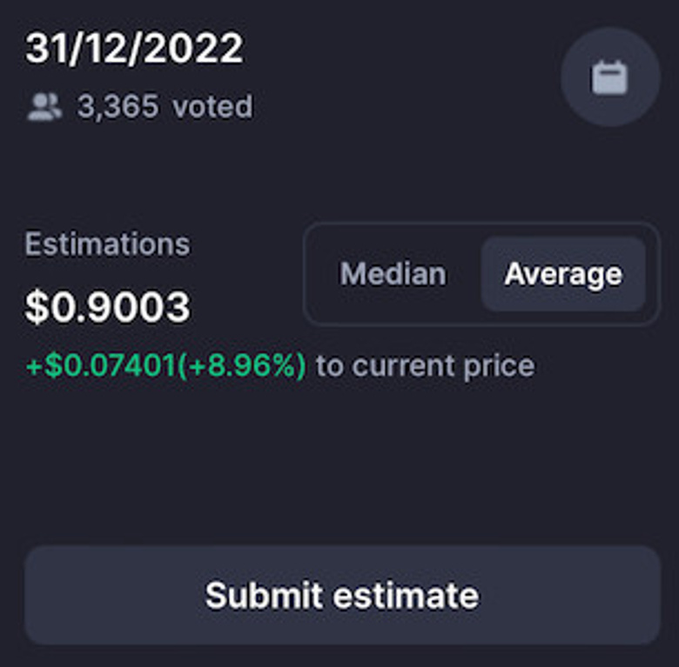Viewport: 679px width, 667px height.
Task: Click the 3,365 voter count number
Action: point(118,106)
